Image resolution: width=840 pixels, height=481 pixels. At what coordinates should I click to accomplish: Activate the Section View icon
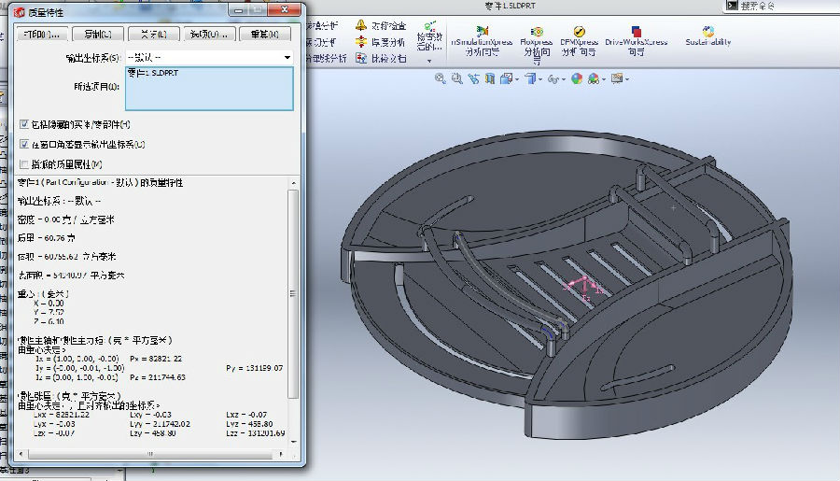pos(492,79)
